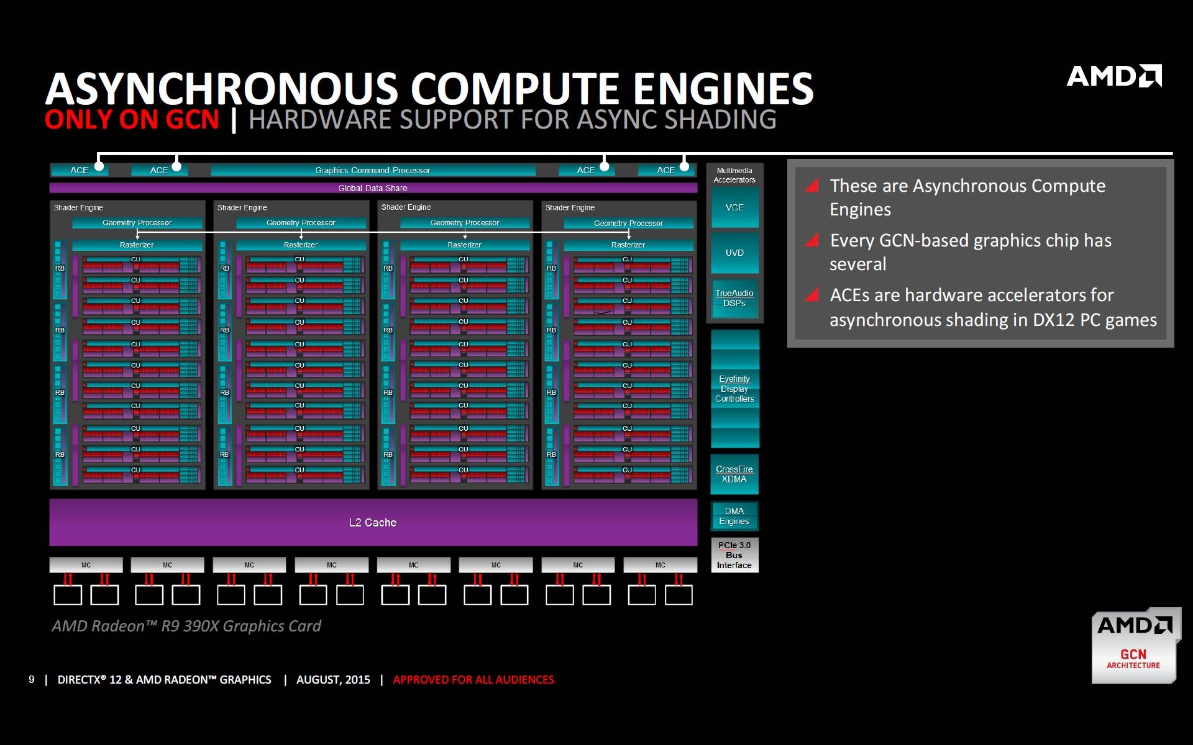The image size is (1193, 745).
Task: Click the rightmost Geometry Processor block
Action: coord(628,223)
